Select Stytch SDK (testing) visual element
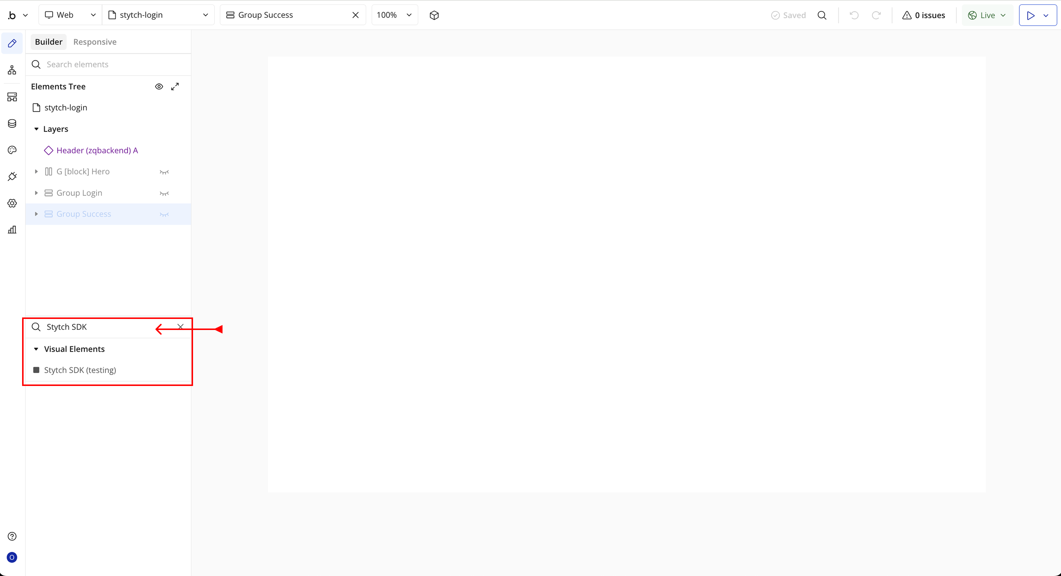This screenshot has height=576, width=1061. pyautogui.click(x=80, y=370)
